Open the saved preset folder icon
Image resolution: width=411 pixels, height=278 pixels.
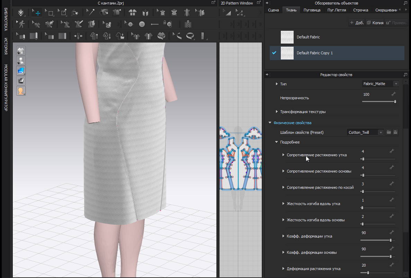pyautogui.click(x=389, y=132)
